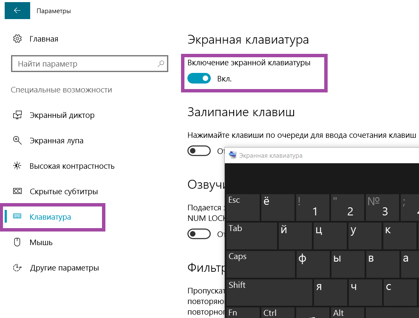Tap the Tab key on-screen
This screenshot has width=419, height=318.
point(252,236)
